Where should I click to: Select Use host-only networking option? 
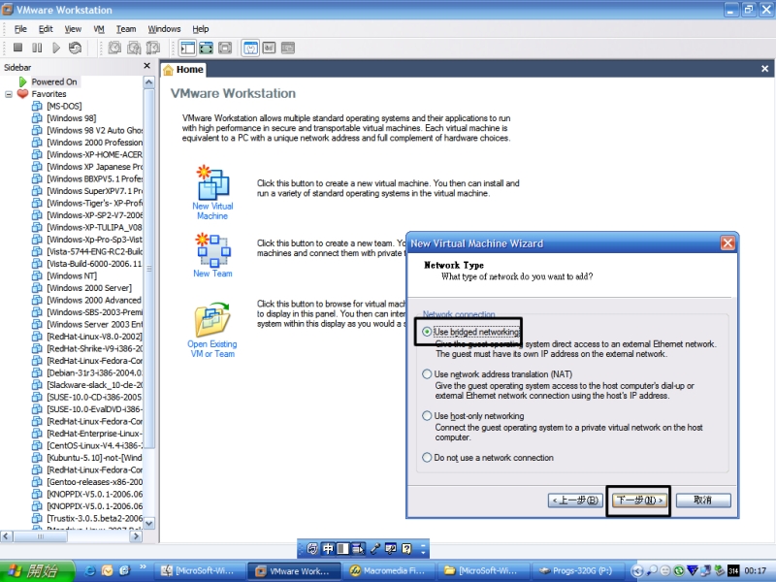coord(427,416)
